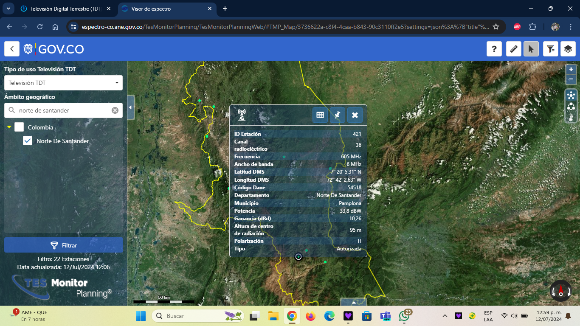
Task: Click the Frecuencia 605 MHz value
Action: (x=351, y=157)
